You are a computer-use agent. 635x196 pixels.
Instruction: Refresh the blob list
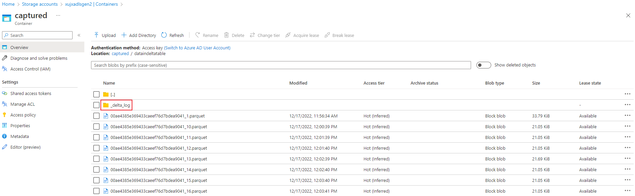click(x=172, y=35)
